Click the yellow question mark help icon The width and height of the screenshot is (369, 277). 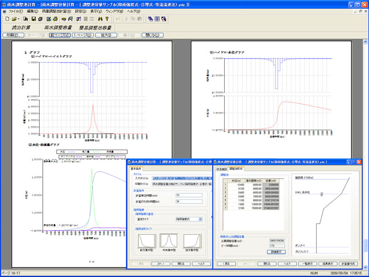point(107,19)
